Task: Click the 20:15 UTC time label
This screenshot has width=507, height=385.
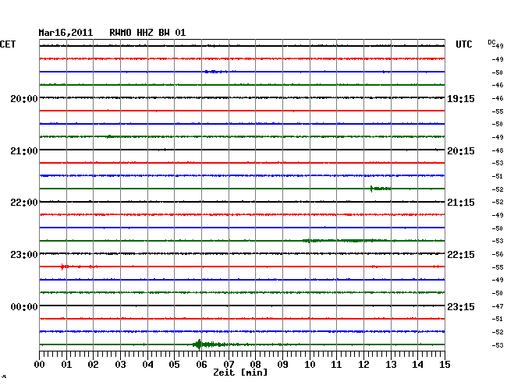Action: point(461,151)
